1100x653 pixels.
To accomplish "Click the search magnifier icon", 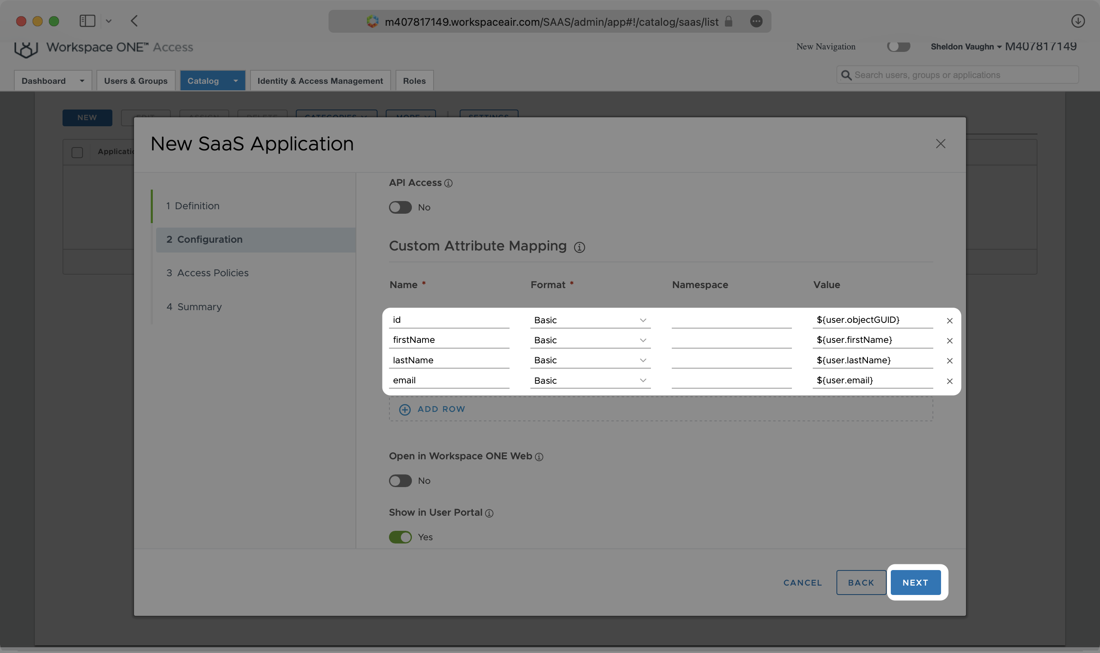I will [847, 75].
